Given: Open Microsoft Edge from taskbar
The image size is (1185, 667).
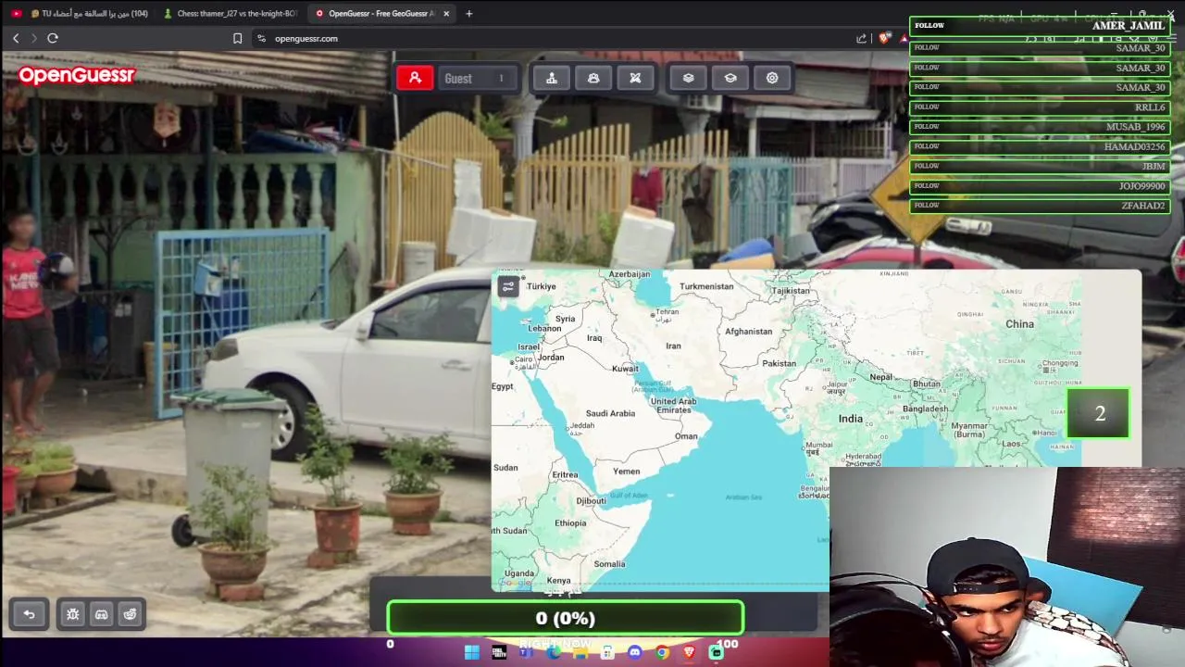Looking at the screenshot, I should click(x=554, y=652).
